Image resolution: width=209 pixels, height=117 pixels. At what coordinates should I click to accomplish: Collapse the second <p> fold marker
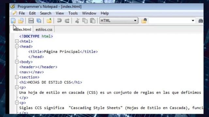(17, 103)
